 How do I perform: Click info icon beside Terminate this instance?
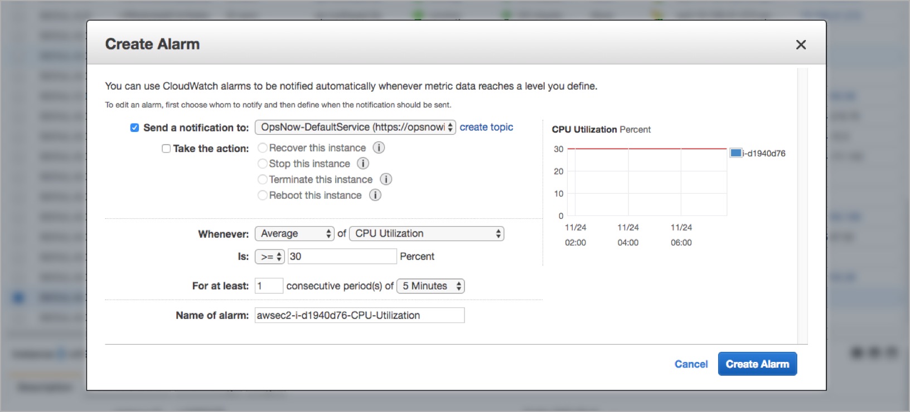click(x=386, y=179)
